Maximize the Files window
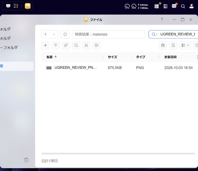 coord(183,19)
